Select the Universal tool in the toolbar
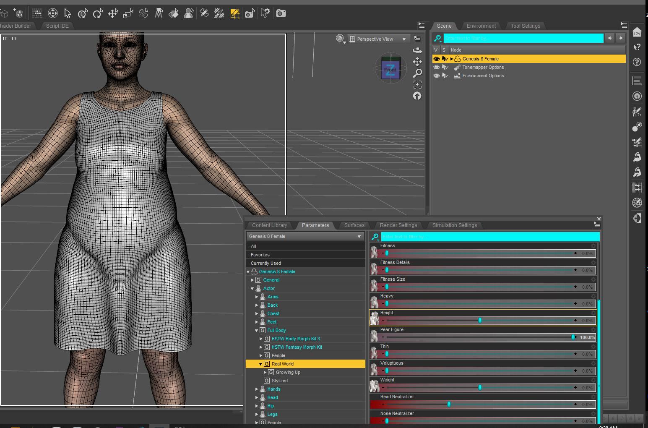This screenshot has width=648, height=428. click(83, 13)
